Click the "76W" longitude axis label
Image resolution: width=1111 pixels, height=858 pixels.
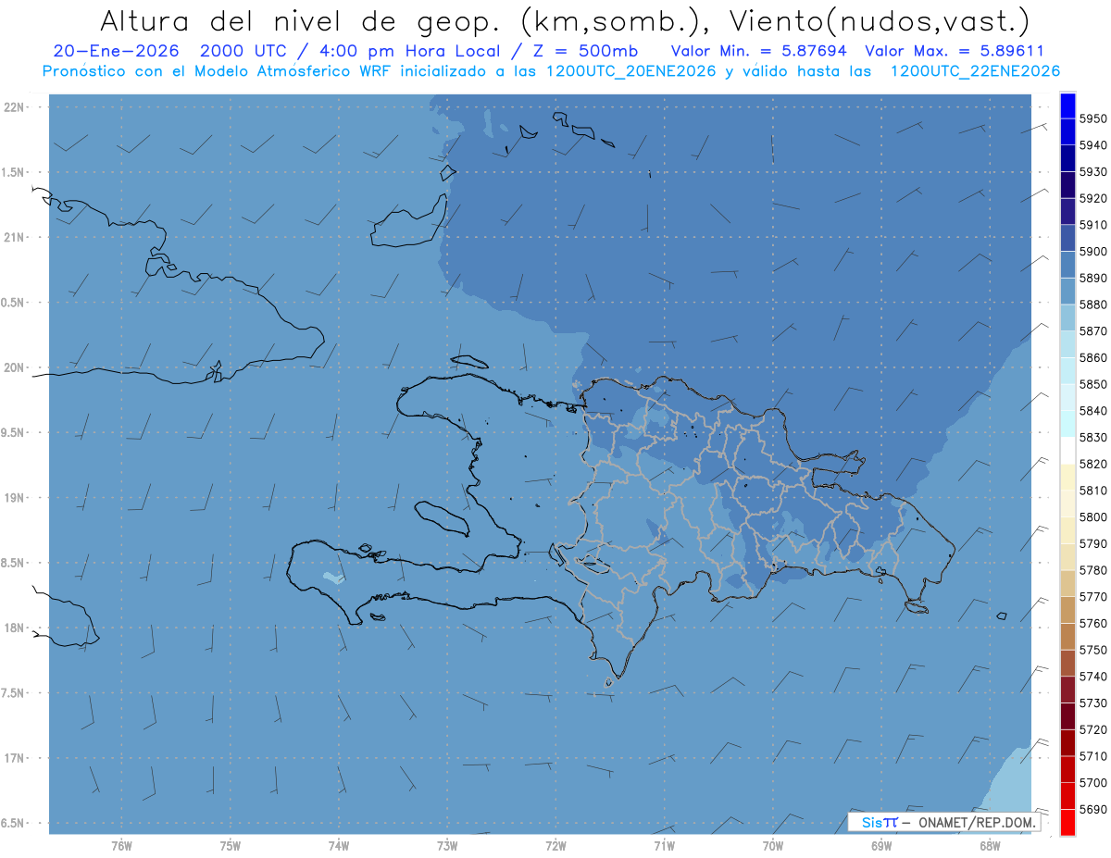(x=121, y=845)
